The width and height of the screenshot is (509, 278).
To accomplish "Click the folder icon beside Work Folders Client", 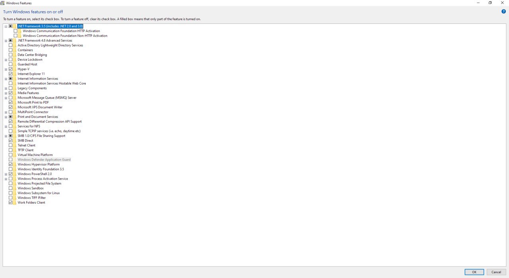I will pos(15,203).
